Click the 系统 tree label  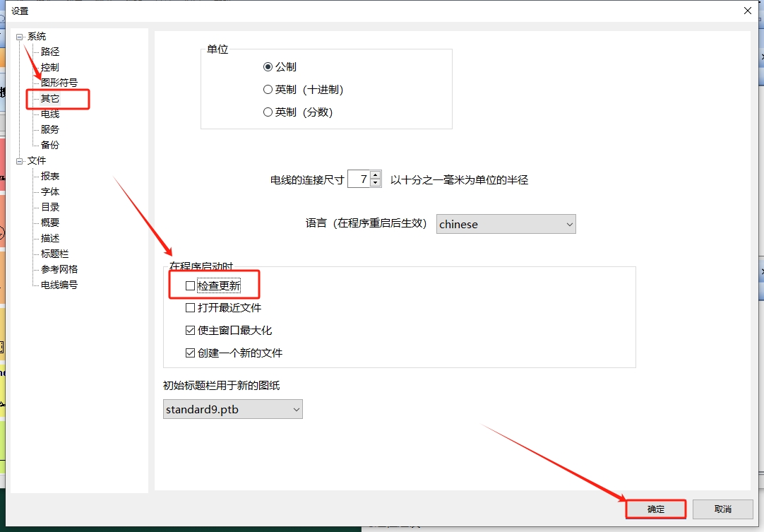pos(37,37)
